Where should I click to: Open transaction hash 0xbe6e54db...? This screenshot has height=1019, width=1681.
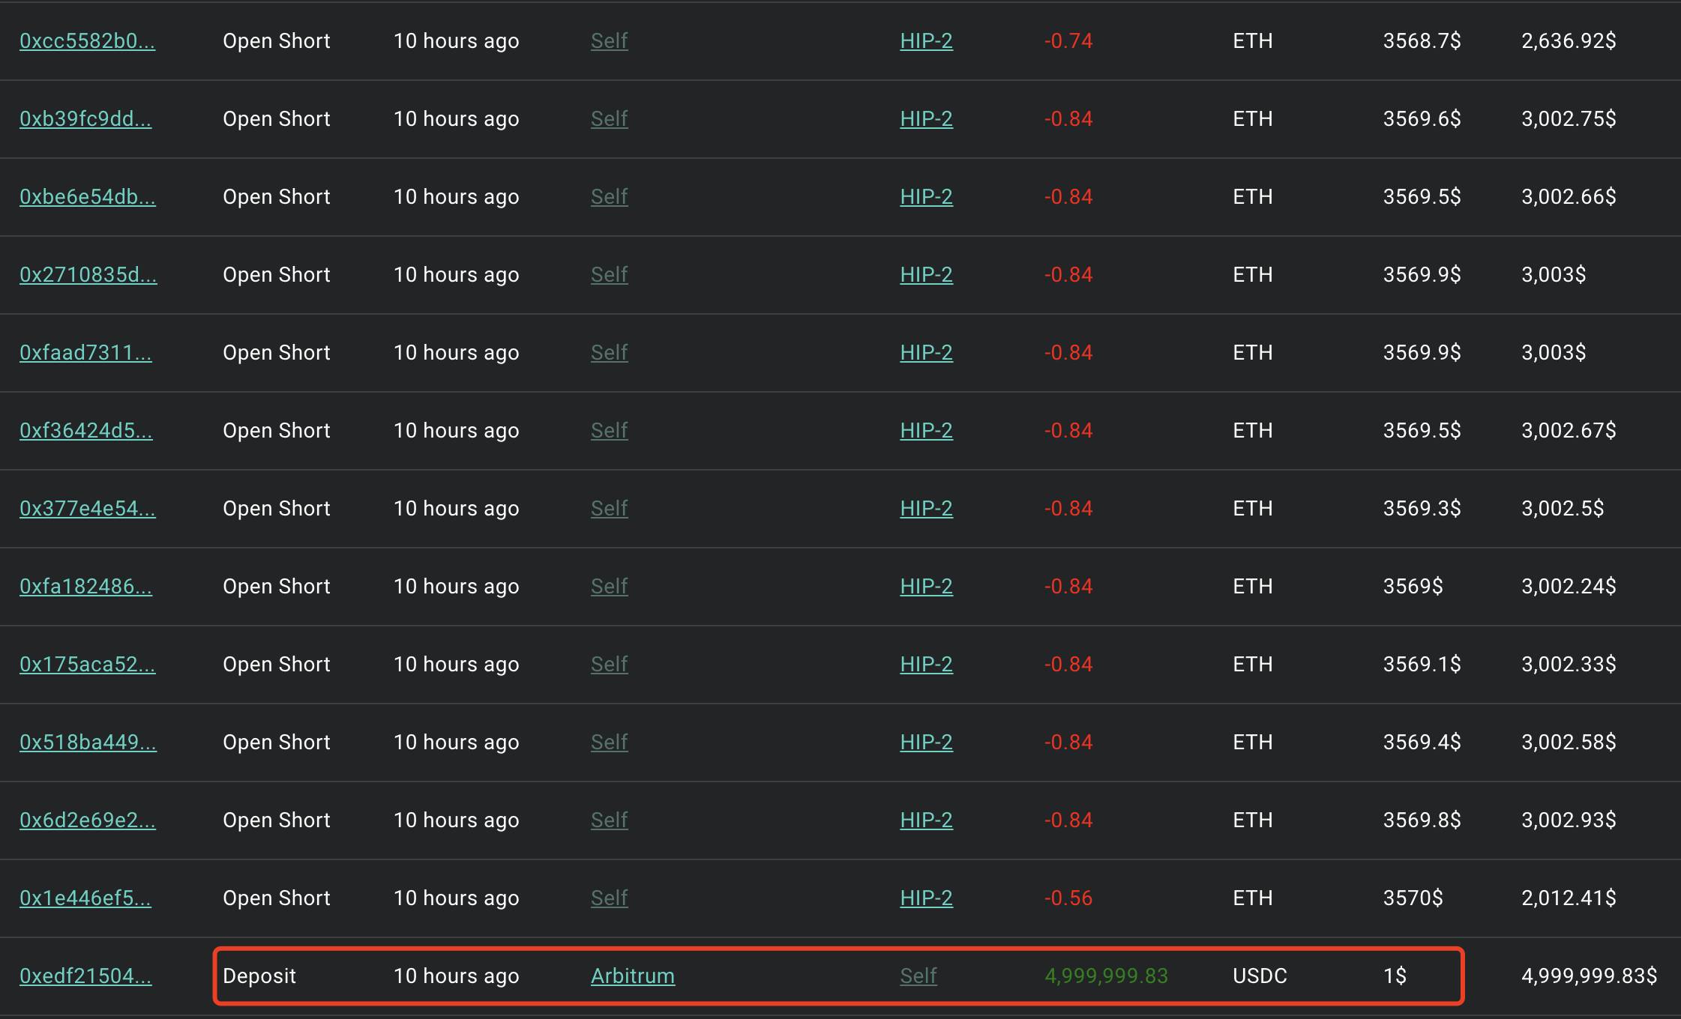pos(88,196)
